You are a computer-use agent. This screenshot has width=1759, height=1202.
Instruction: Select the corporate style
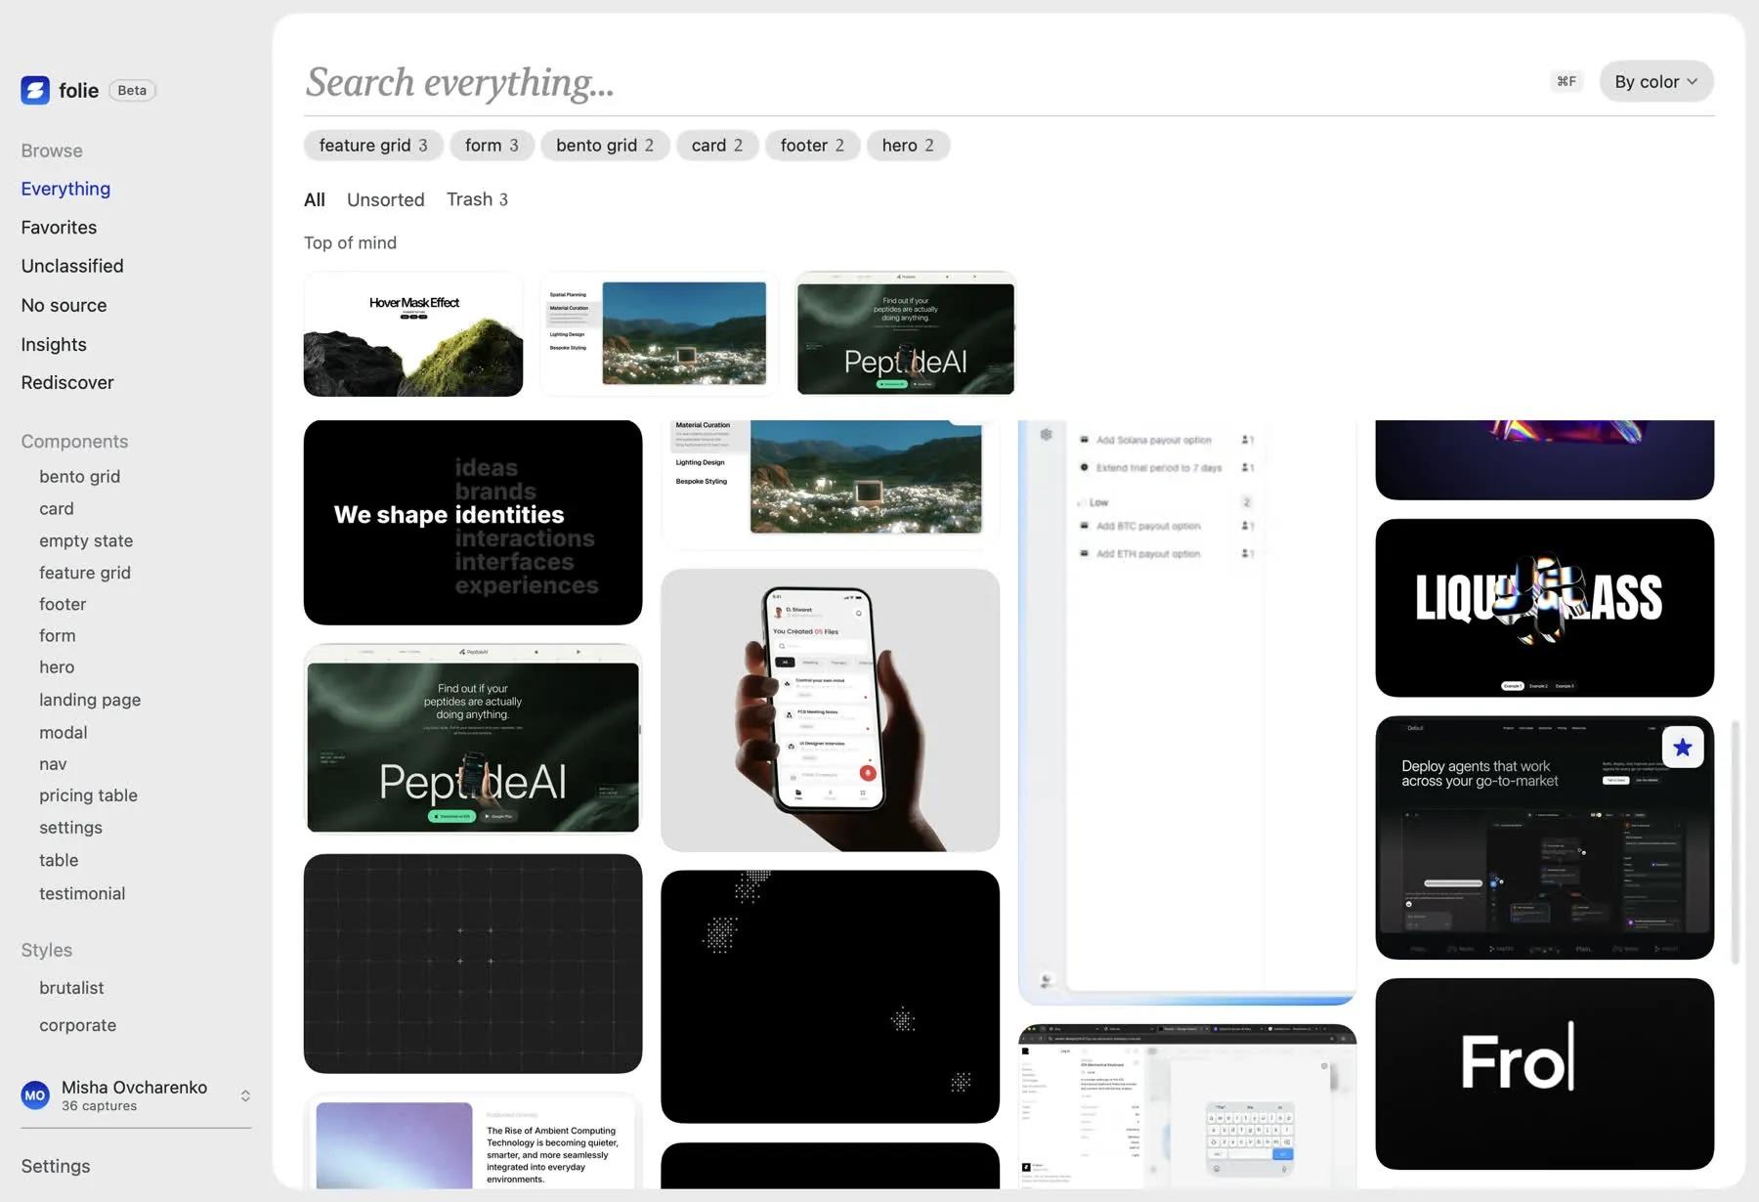77,1025
